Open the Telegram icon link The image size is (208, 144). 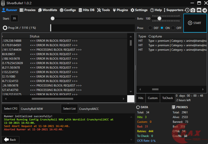[205, 10]
